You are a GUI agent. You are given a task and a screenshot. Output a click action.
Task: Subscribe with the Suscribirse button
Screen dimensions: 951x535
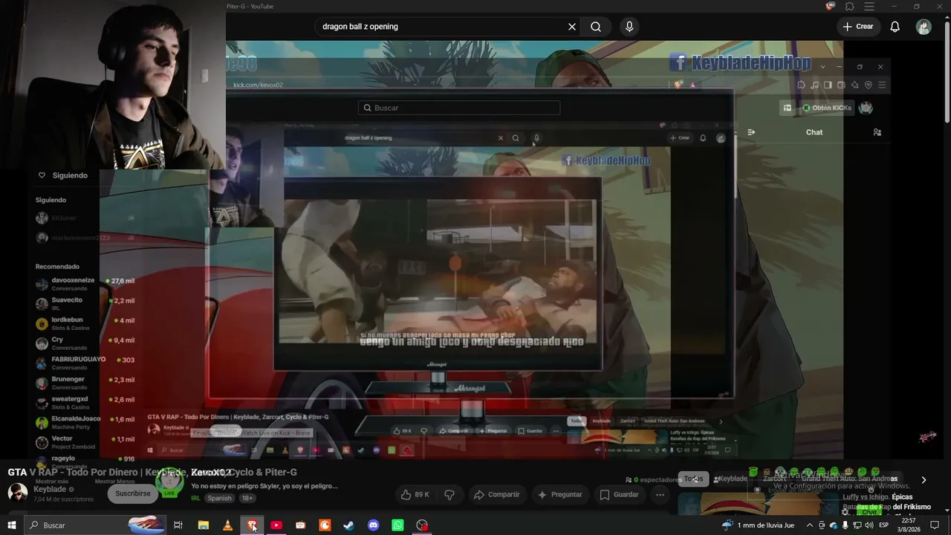click(133, 493)
